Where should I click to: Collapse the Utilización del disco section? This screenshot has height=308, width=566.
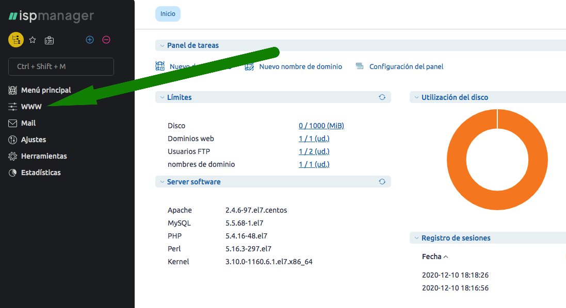coord(416,97)
